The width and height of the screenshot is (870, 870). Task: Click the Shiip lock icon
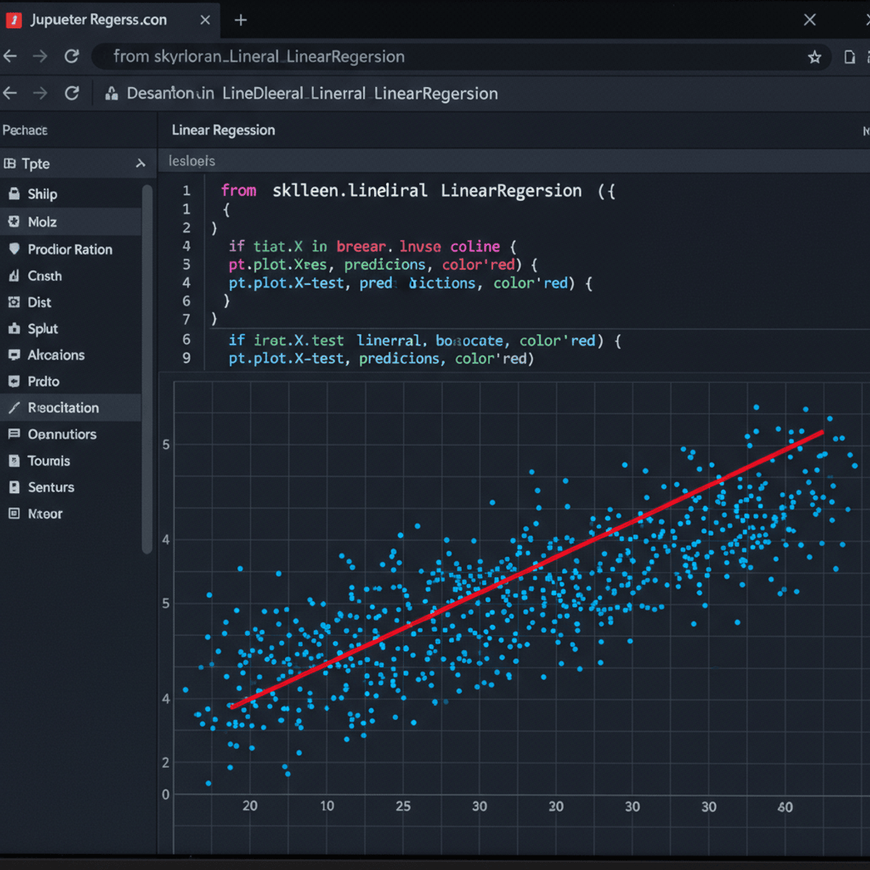click(x=14, y=194)
